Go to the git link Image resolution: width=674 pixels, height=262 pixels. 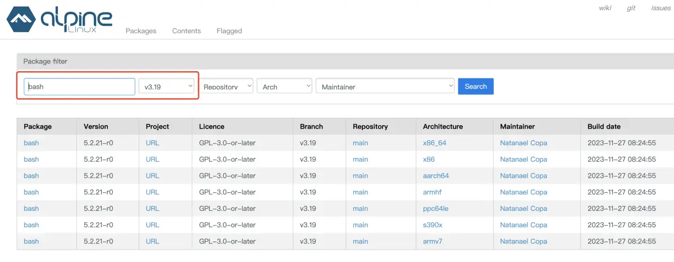(x=631, y=8)
